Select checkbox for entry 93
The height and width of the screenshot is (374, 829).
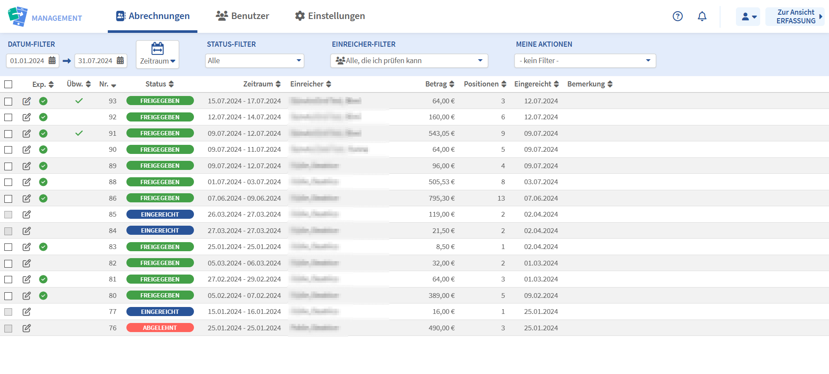coord(8,101)
